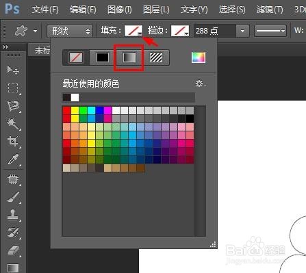Pick the cyan swatch in first row

pos(91,110)
